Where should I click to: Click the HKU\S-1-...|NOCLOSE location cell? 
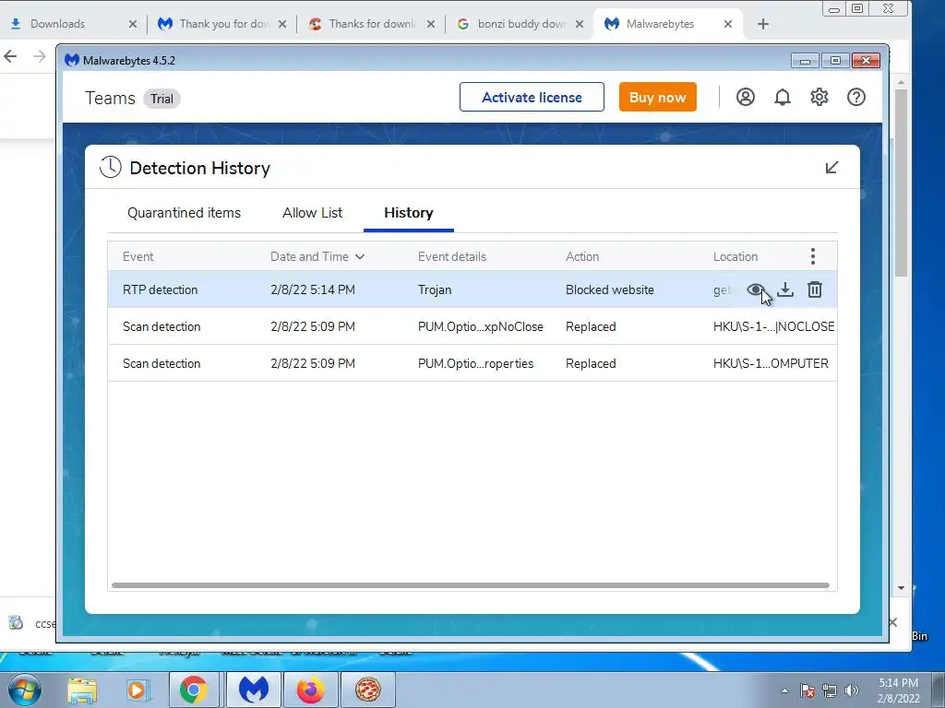click(774, 326)
